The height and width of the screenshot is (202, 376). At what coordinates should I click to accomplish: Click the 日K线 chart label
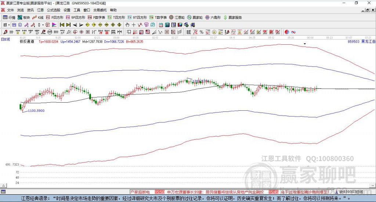point(5,39)
